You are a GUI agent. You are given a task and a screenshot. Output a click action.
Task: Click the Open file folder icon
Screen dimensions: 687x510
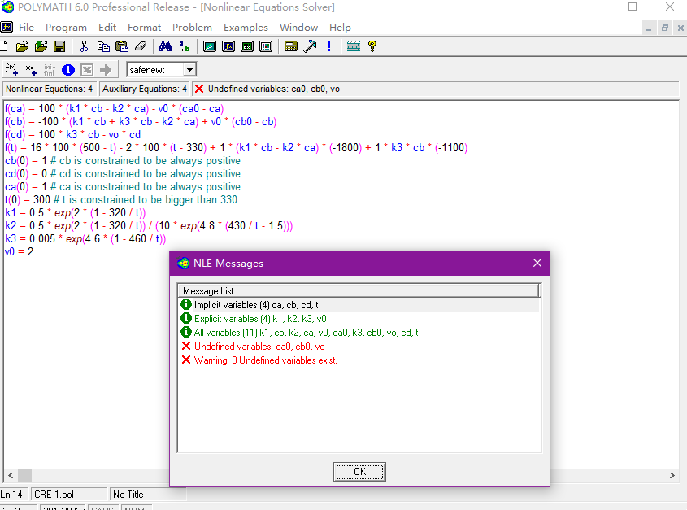tap(23, 46)
